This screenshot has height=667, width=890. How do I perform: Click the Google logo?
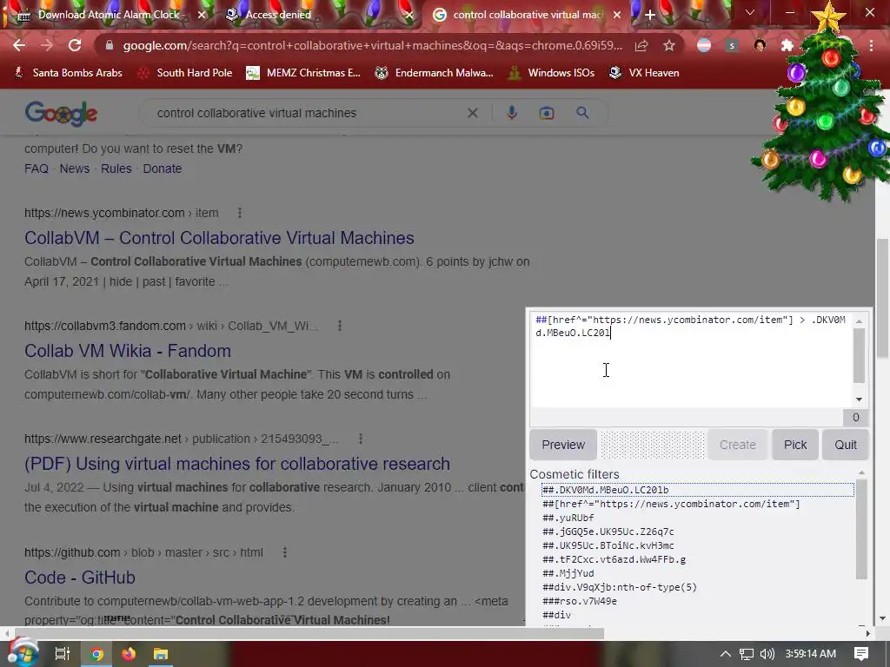pyautogui.click(x=62, y=114)
